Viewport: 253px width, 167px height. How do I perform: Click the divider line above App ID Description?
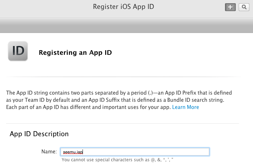122,124
